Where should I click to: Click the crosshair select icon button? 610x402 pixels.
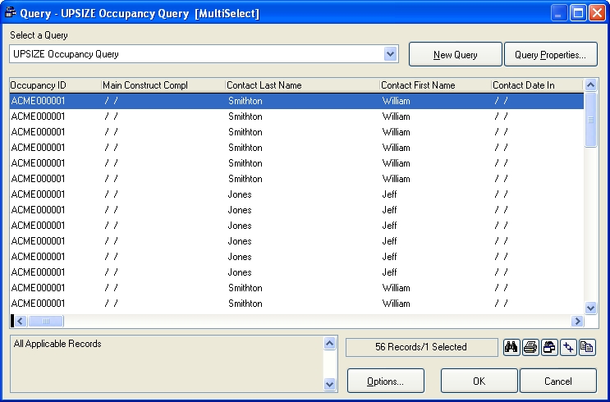coord(568,347)
